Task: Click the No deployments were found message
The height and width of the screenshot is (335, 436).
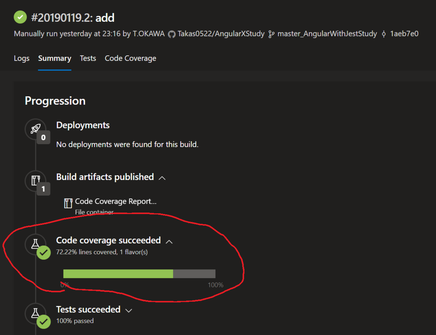Action: point(127,145)
